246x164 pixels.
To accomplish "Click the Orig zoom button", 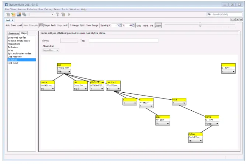I will [x=139, y=26].
